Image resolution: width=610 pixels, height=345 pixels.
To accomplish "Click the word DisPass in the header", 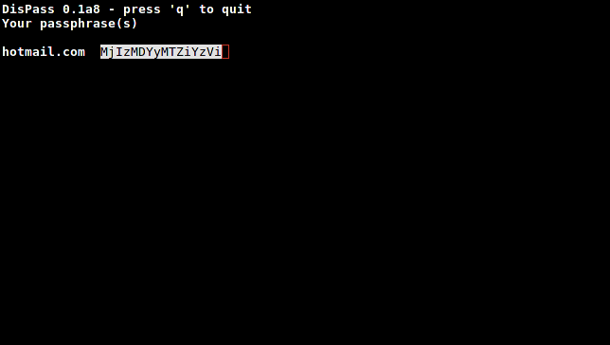I will point(28,9).
